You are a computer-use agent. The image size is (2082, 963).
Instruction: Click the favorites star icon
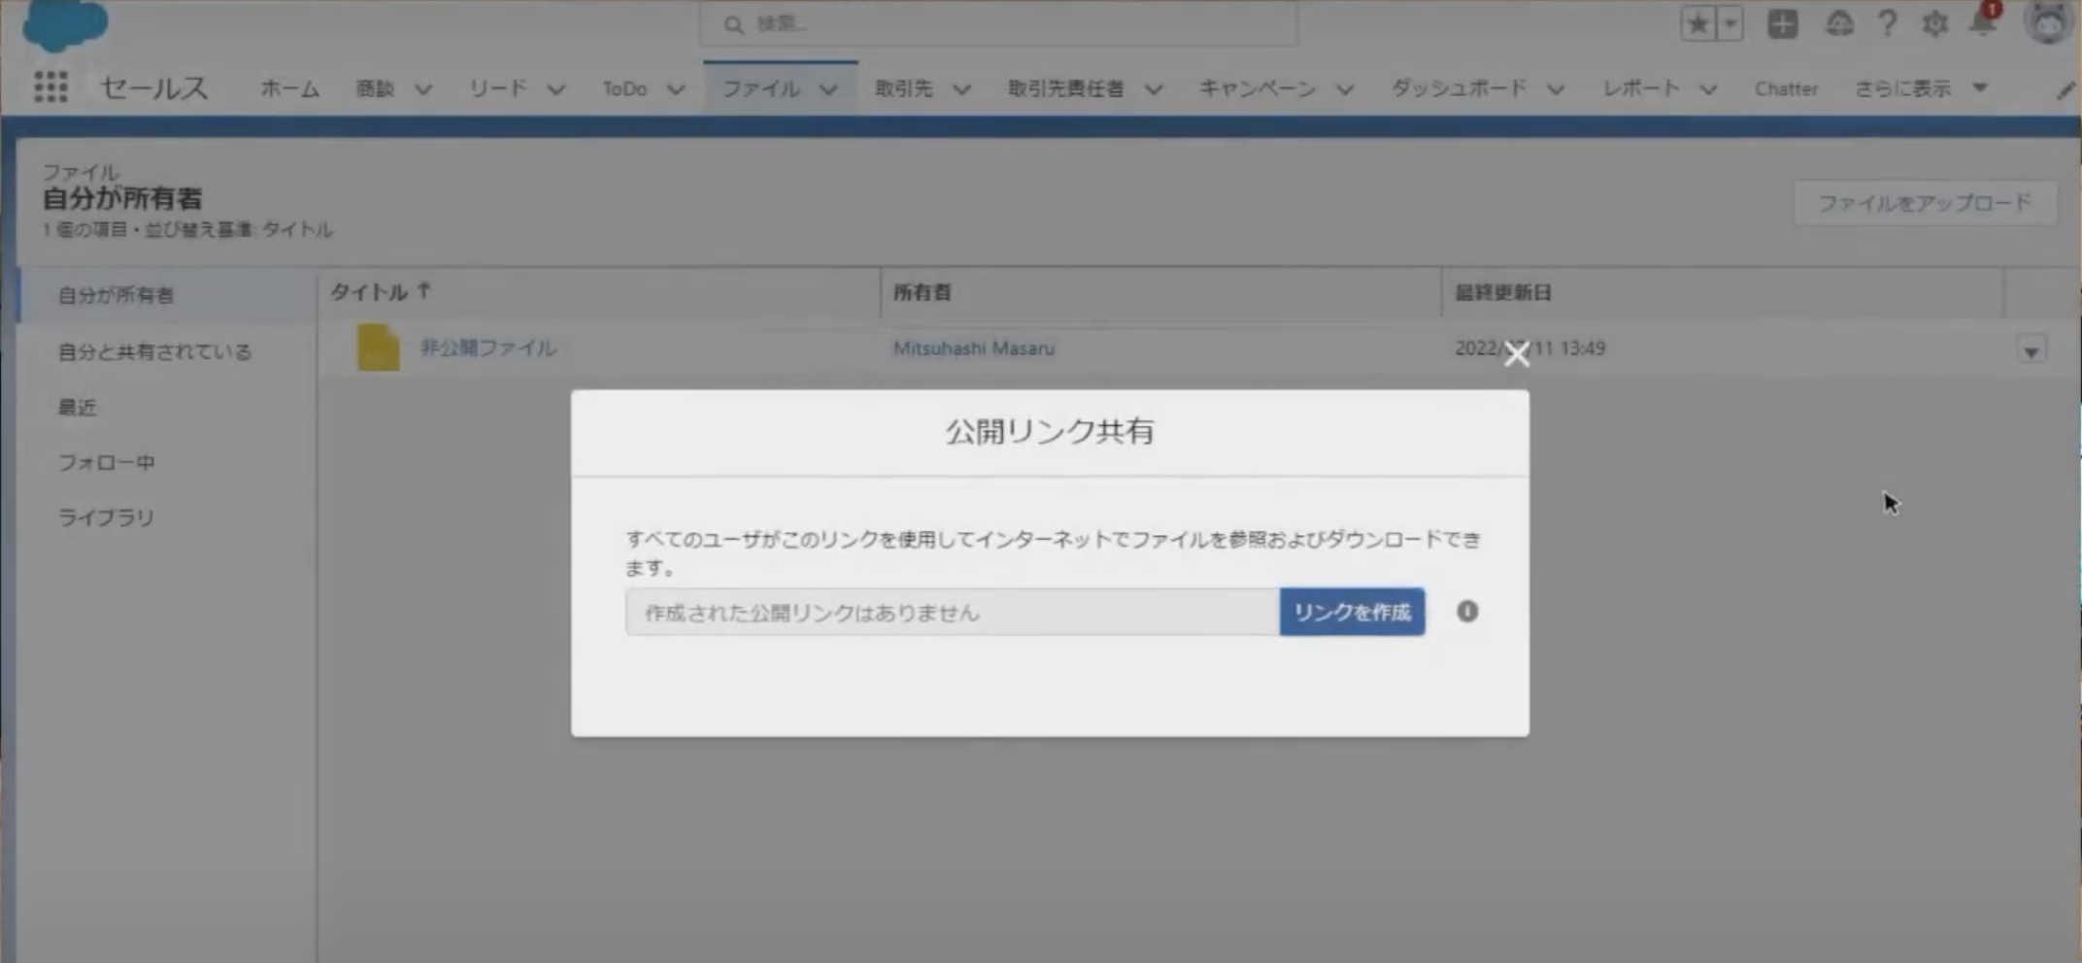(1698, 23)
